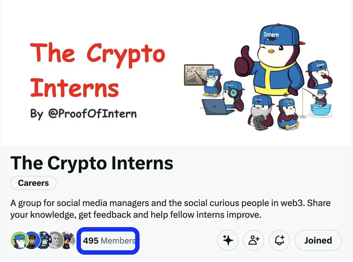Image resolution: width=353 pixels, height=262 pixels.
Task: Click the laptop in the banner artwork
Action: (x=216, y=107)
